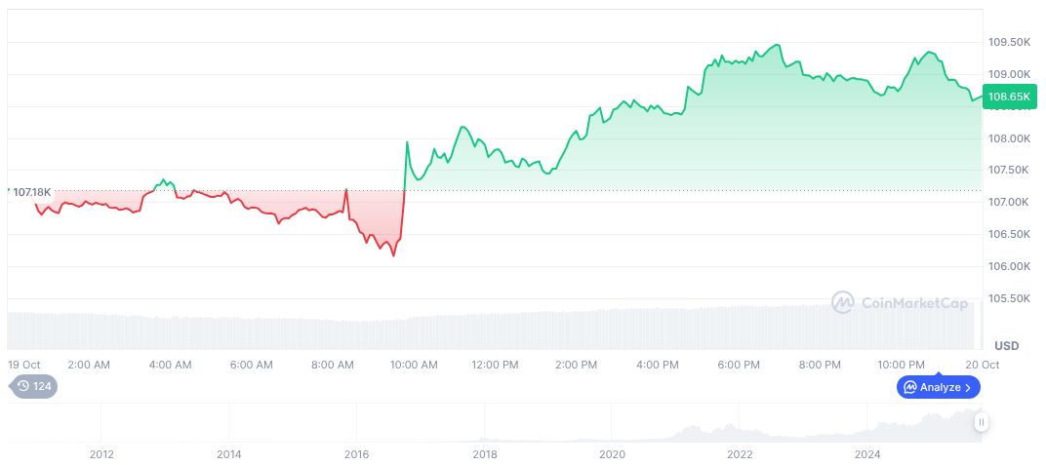Click the CoinMarketCap watermark logo
The height and width of the screenshot is (465, 1046).
[x=843, y=303]
